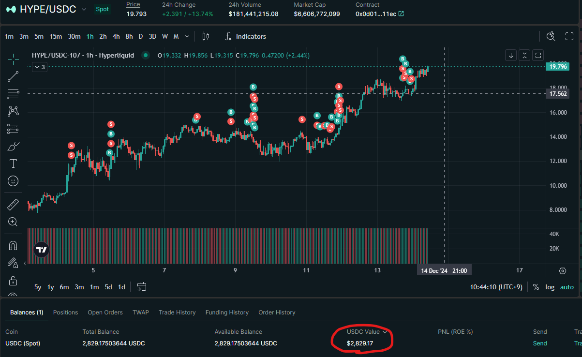Open the candlestick chart type selector

[x=206, y=36]
